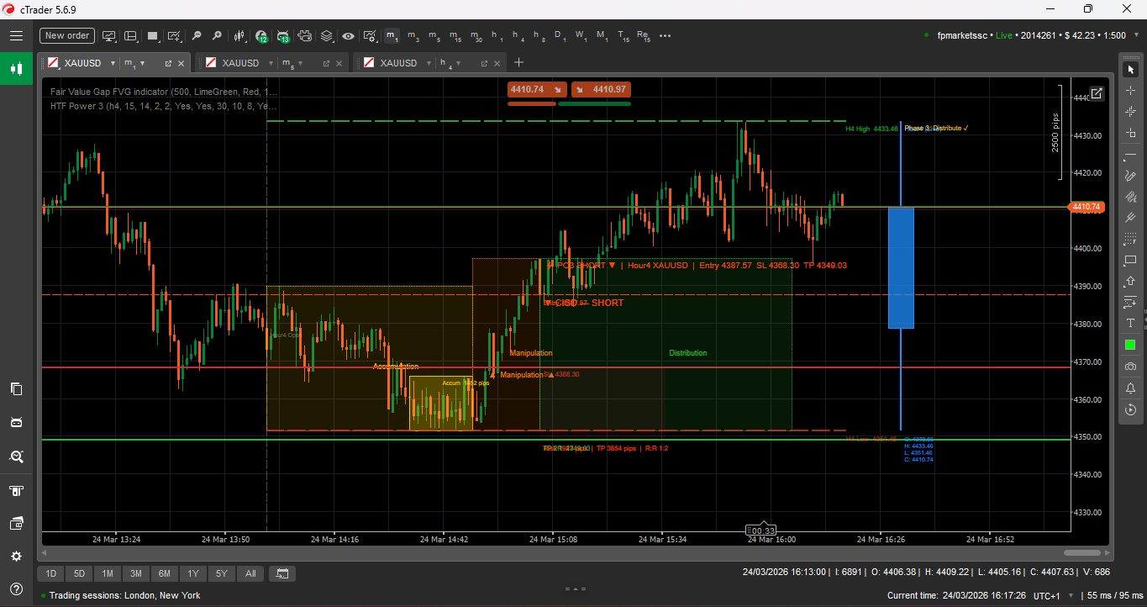
Task: Take a chart snapshot with camera icon
Action: point(1130,367)
